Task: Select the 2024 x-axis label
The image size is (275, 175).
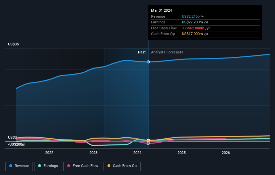Action: tap(137, 153)
